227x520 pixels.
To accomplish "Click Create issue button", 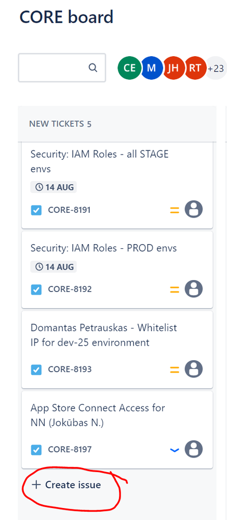I will (66, 485).
